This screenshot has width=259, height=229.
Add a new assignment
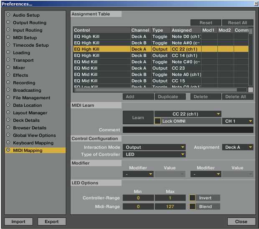[138, 97]
